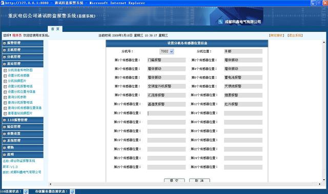The width and height of the screenshot is (328, 194).
Task: Click the 第7个传感器位置 field
Action: pyautogui.click(x=166, y=86)
